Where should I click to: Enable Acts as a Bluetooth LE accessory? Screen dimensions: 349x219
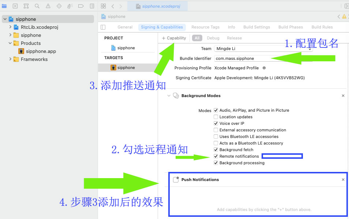point(216,143)
